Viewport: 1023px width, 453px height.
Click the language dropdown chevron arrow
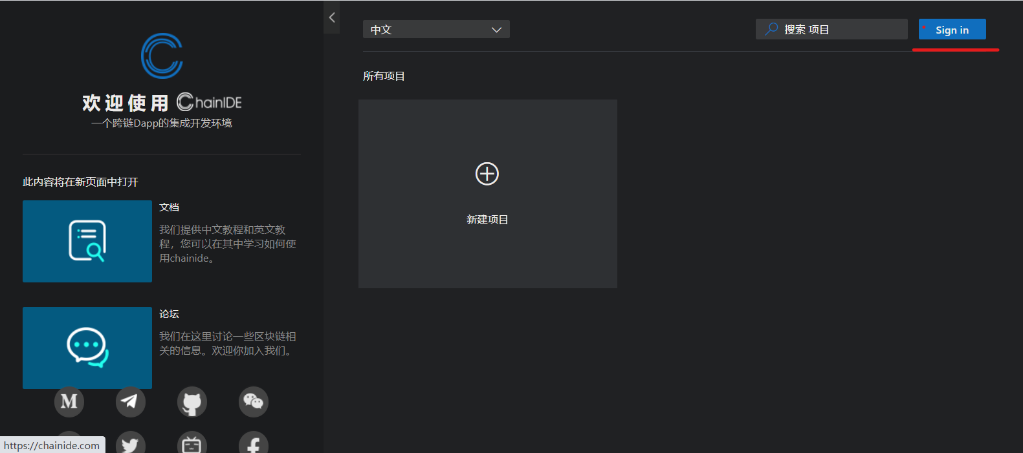(496, 30)
